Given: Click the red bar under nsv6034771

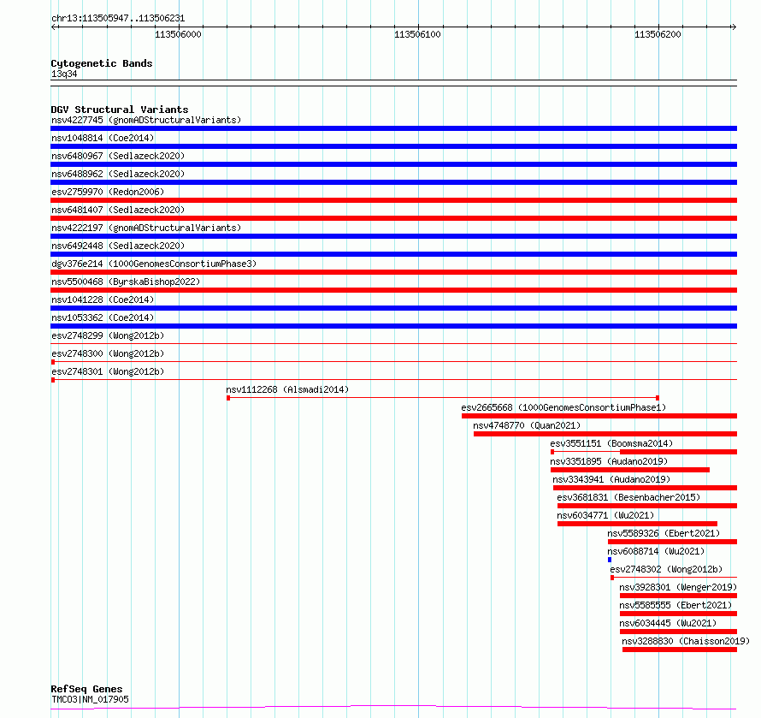Looking at the screenshot, I should pyautogui.click(x=637, y=524).
